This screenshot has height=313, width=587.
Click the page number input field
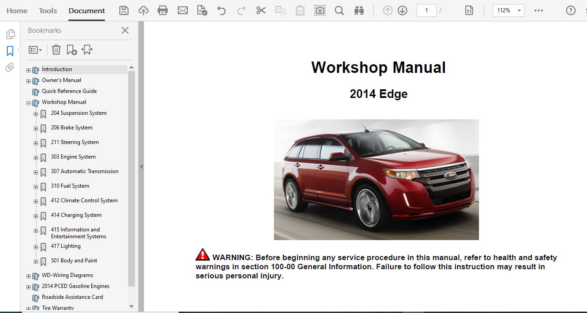[427, 10]
